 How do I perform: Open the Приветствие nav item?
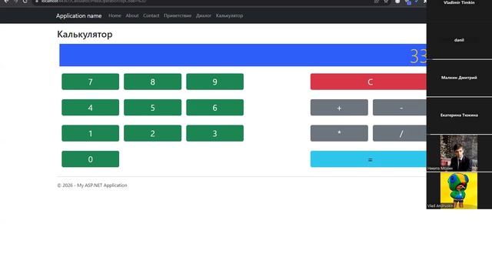click(x=178, y=15)
